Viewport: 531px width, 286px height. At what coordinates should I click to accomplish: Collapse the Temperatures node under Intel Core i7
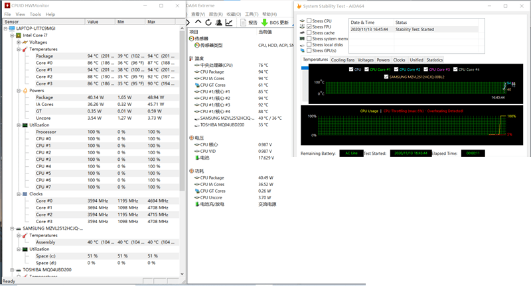19,49
